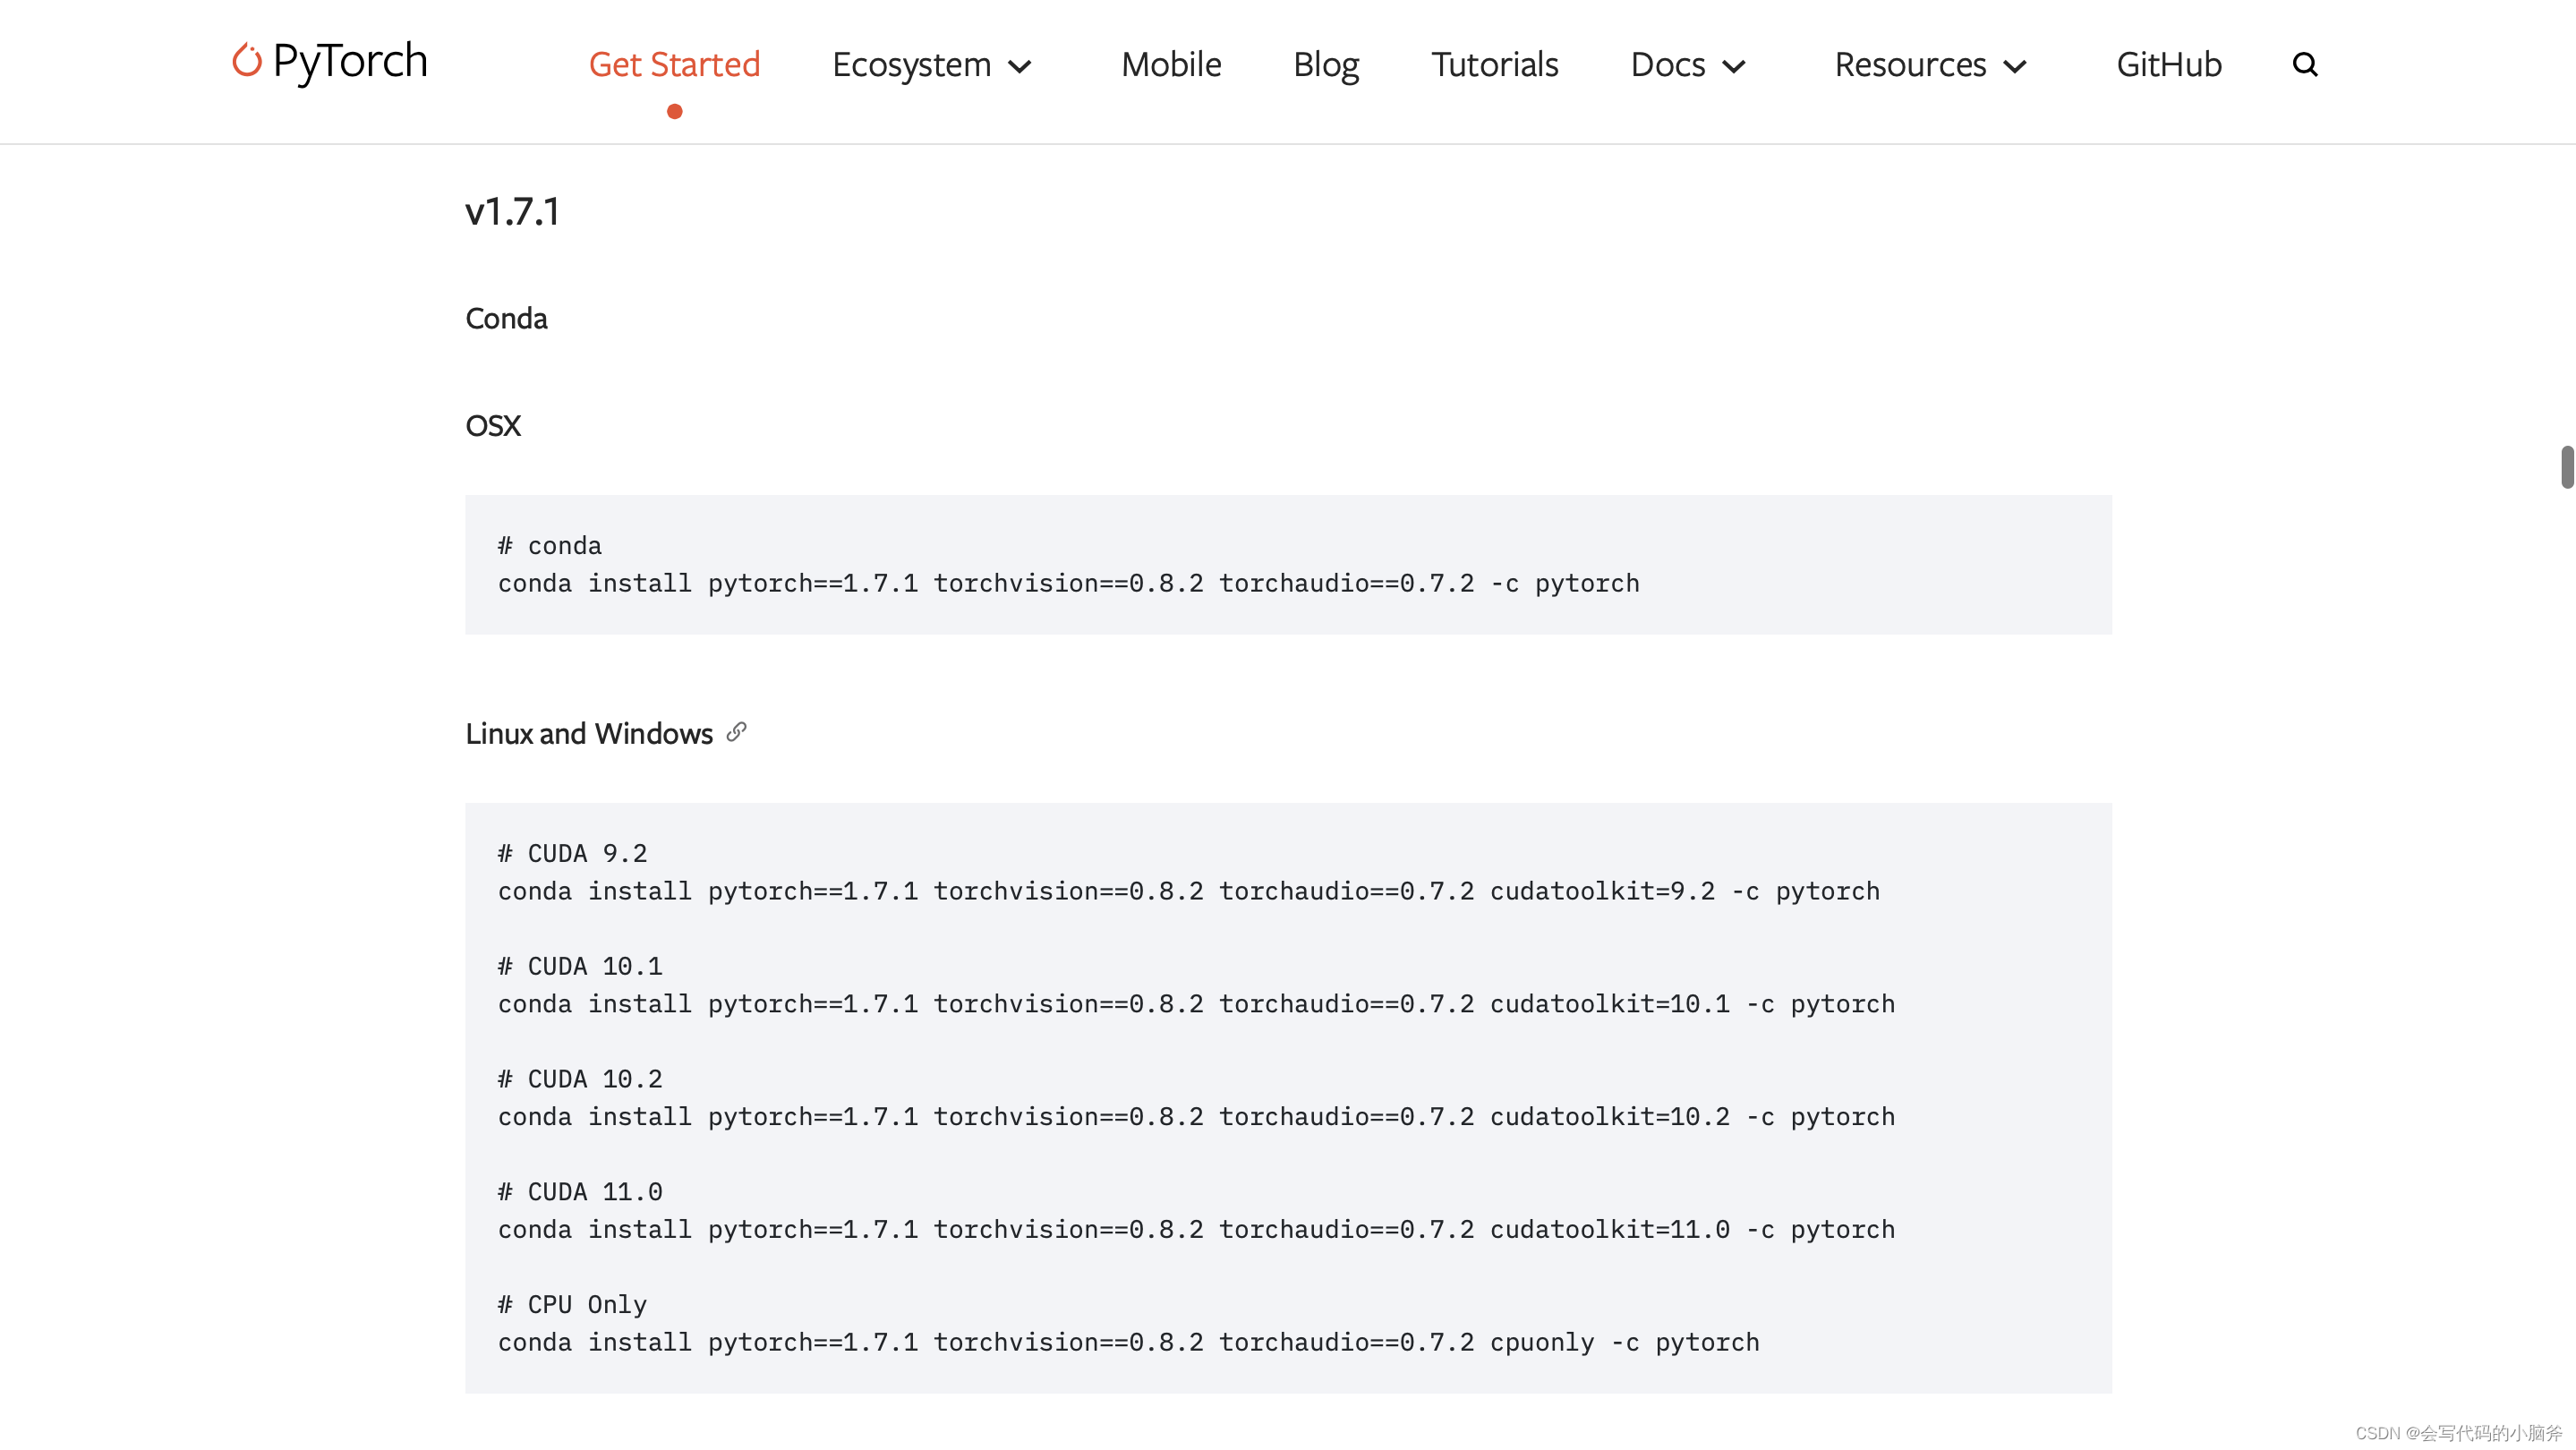Viewport: 2576px width, 1450px height.
Task: Click the CPU Only cpuonly install command
Action: tap(1128, 1342)
